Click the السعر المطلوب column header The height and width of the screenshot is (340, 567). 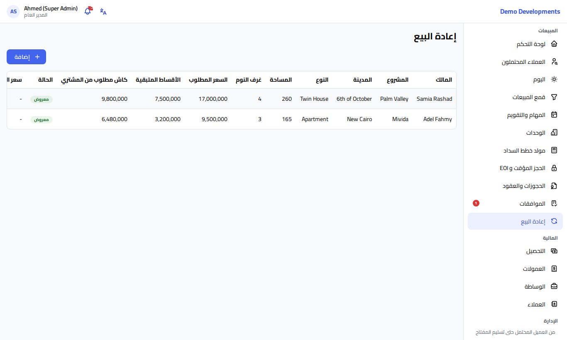tap(208, 79)
